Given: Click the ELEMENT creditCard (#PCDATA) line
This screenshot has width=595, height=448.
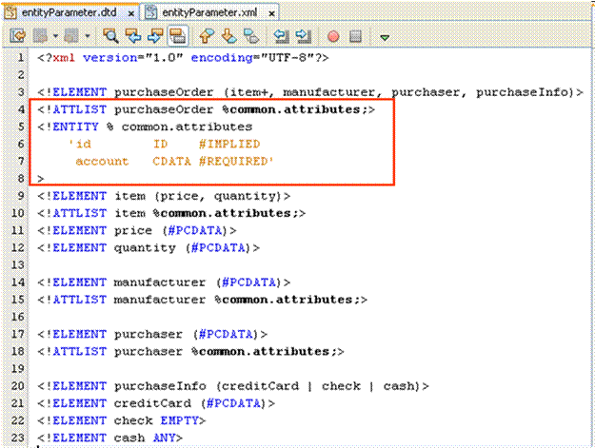Looking at the screenshot, I should tap(156, 403).
